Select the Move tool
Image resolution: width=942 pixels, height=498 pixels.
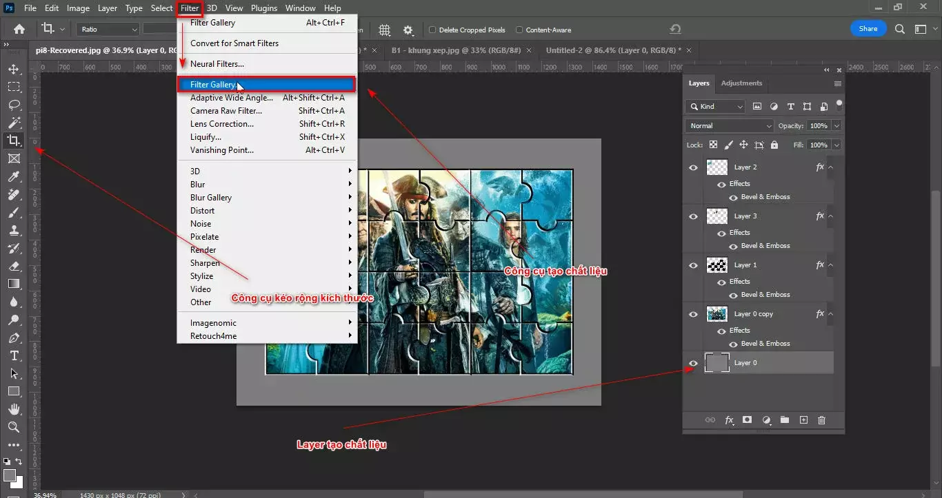pos(14,68)
